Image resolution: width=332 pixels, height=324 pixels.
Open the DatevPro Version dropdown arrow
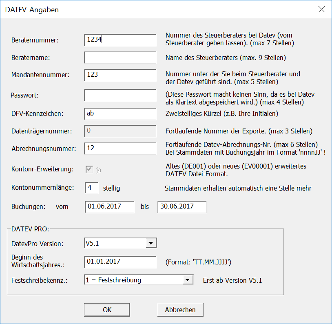(151, 243)
